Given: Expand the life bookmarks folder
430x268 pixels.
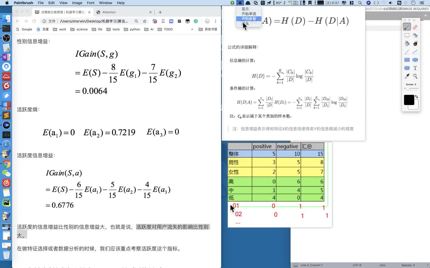Looking at the screenshot, I should click(97, 29).
